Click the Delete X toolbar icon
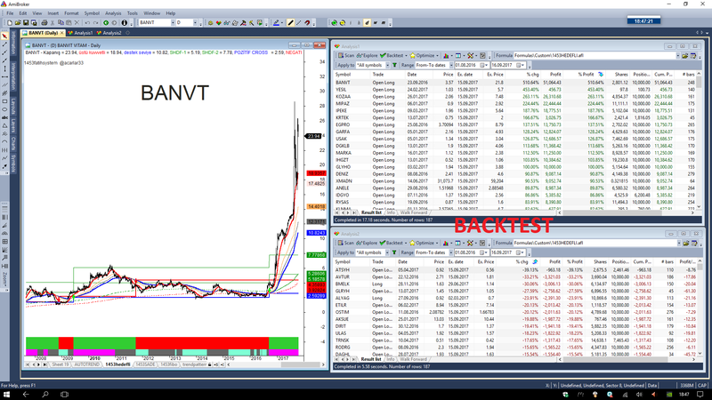Viewport: 712px width, 400px height. [77, 23]
